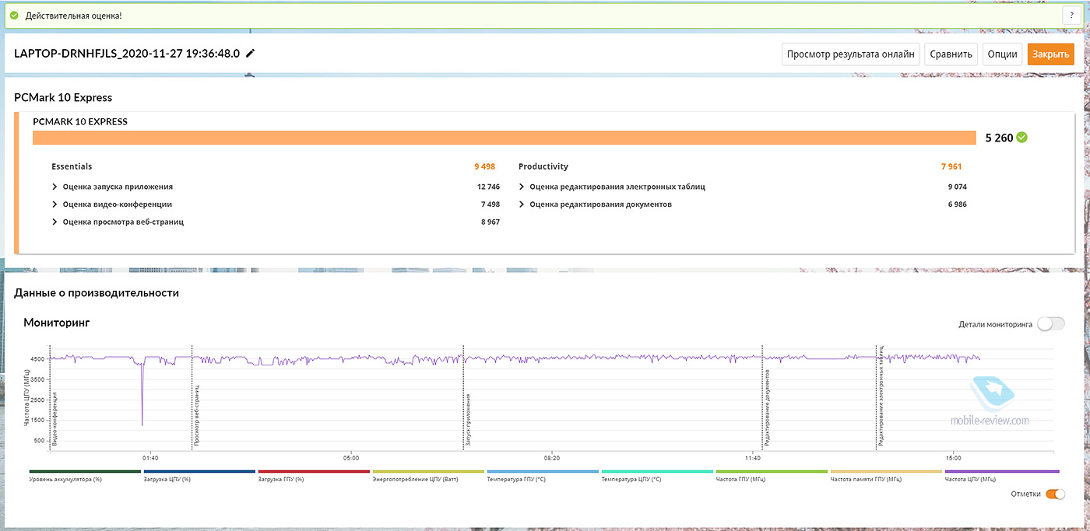The height and width of the screenshot is (531, 1090).
Task: Select Частота ЦПУ (МГц) legend swatch
Action: (1000, 471)
